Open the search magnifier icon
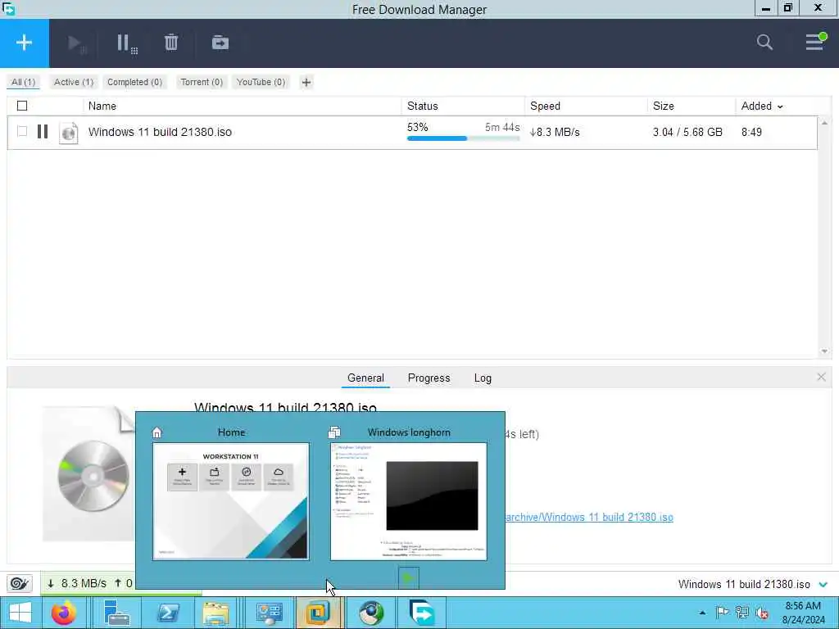Screen dimensions: 839x629 764,43
